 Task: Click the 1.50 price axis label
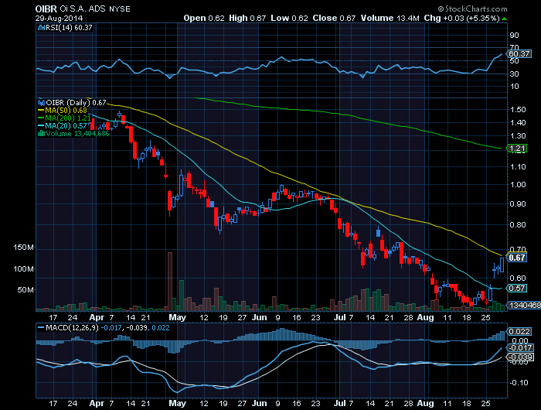[518, 110]
